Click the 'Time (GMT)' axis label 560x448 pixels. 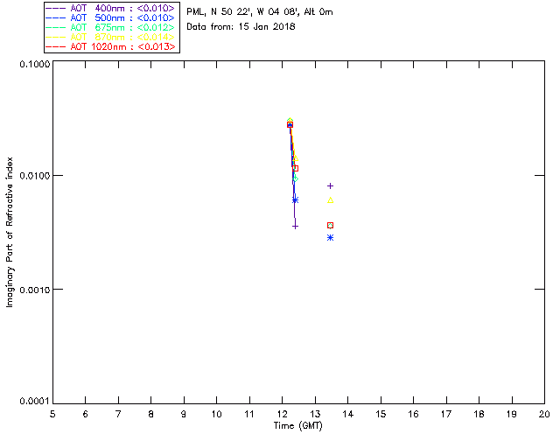pos(297,426)
